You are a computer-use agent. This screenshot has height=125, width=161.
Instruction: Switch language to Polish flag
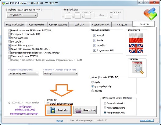click(x=136, y=38)
